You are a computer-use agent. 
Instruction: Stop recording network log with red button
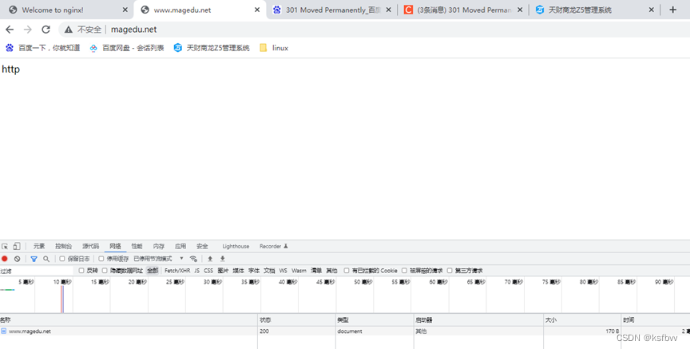pyautogui.click(x=5, y=259)
